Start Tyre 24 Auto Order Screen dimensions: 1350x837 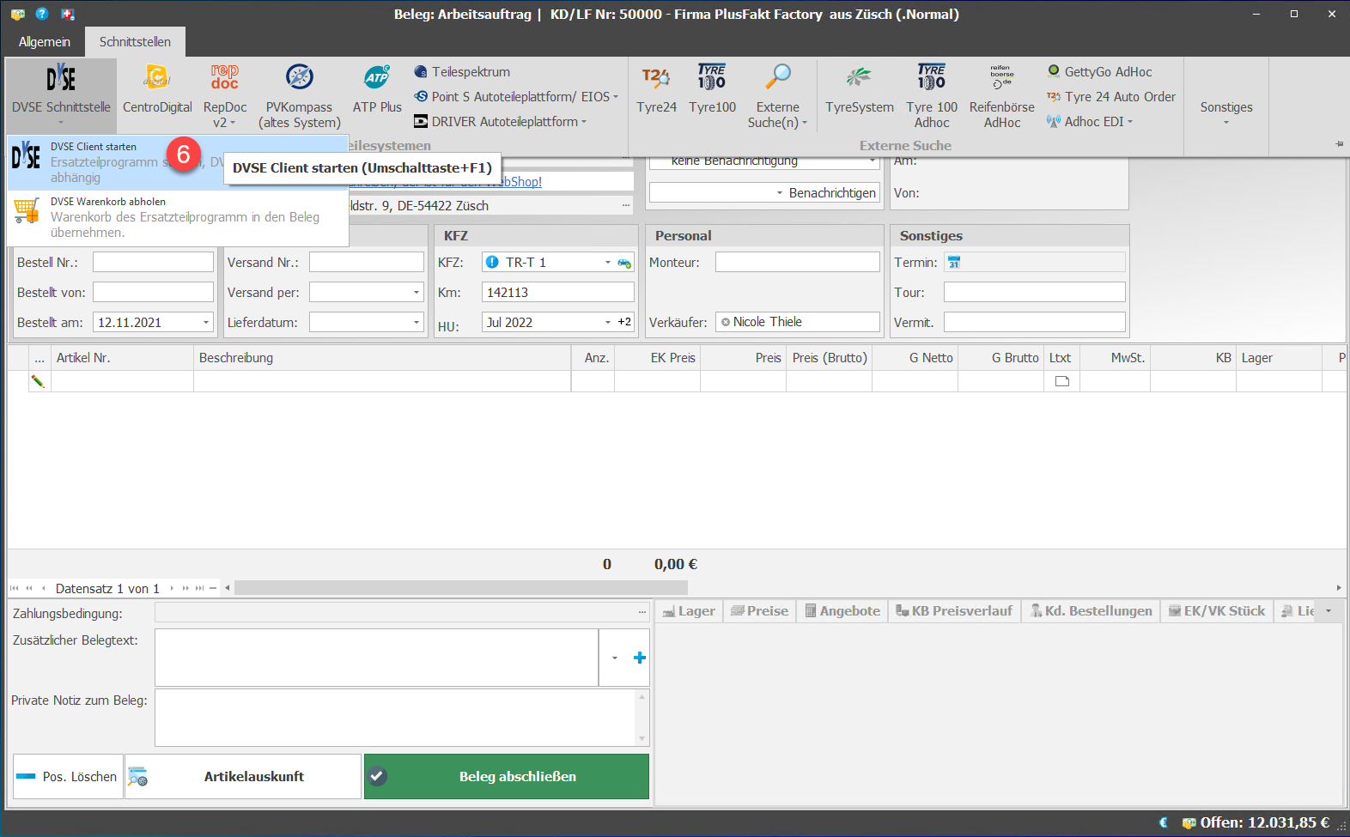[1111, 97]
